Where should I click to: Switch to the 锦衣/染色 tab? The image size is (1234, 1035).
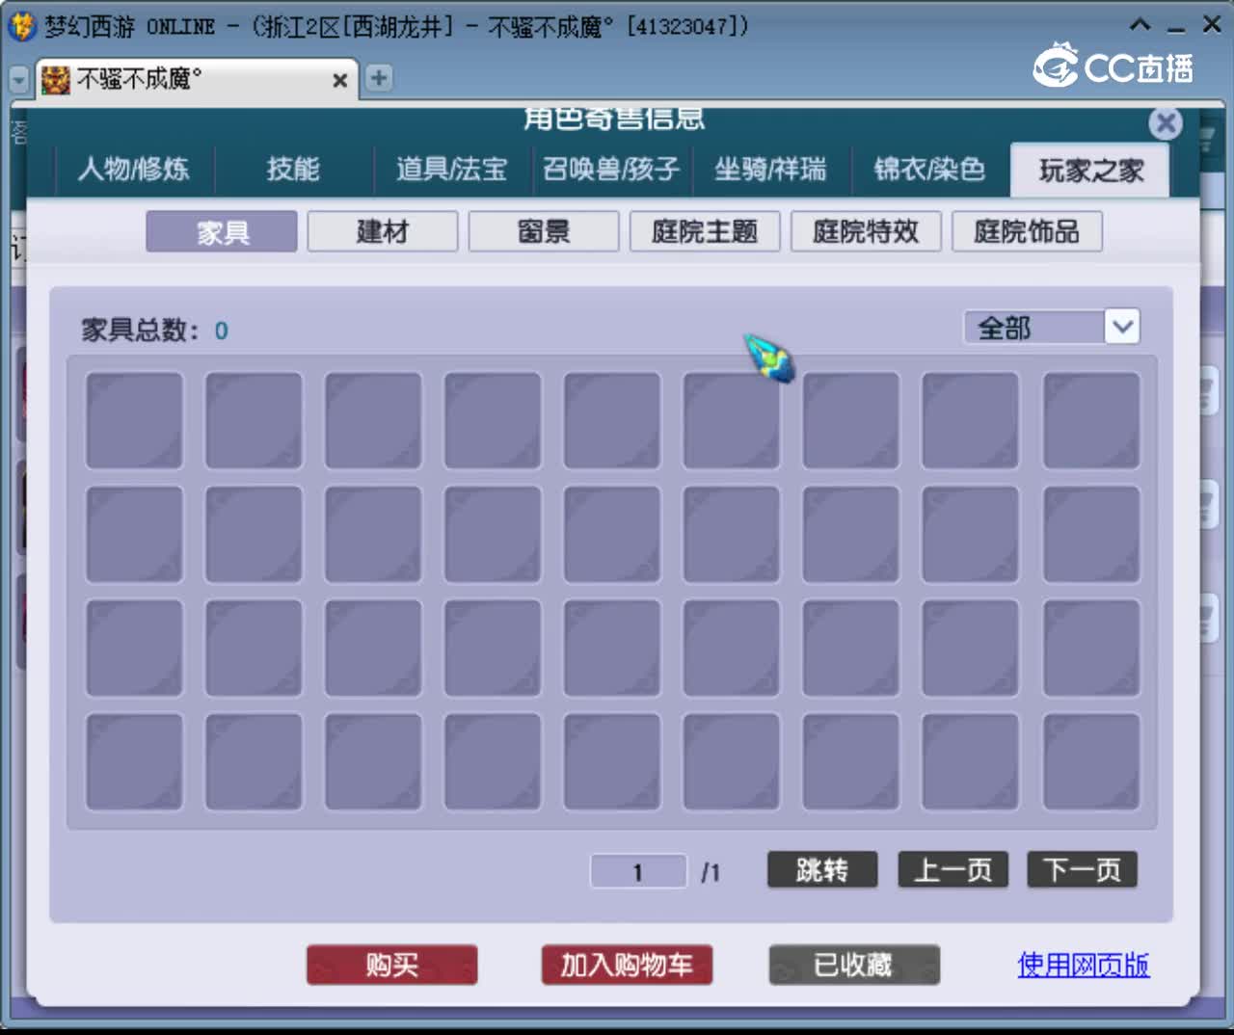point(929,171)
